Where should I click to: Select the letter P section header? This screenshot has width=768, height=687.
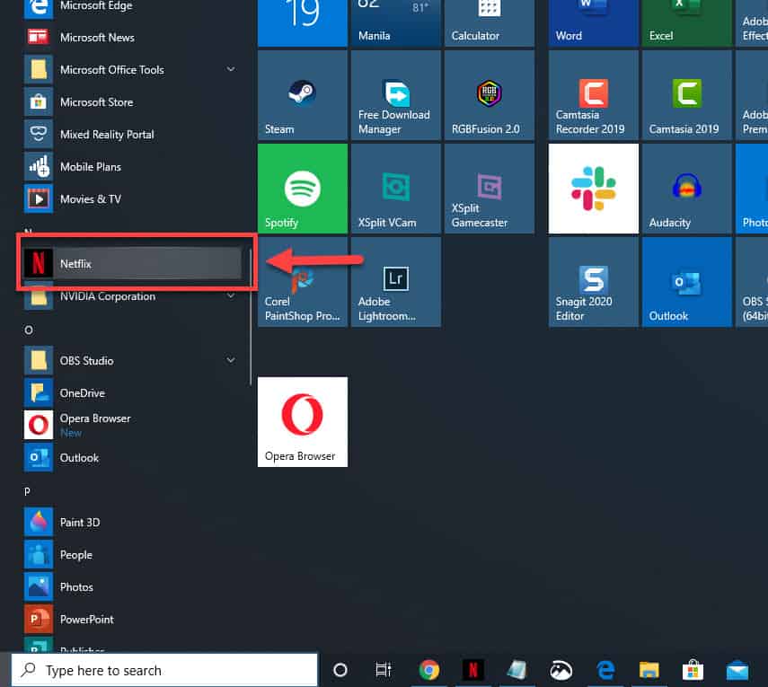(29, 491)
